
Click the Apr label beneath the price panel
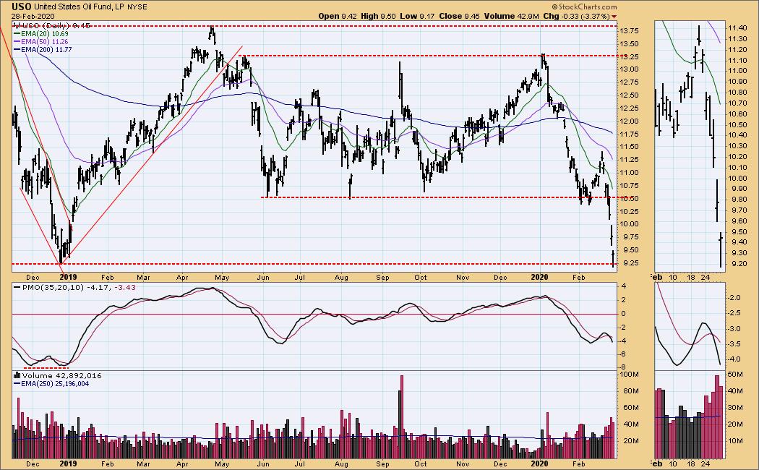coord(182,278)
